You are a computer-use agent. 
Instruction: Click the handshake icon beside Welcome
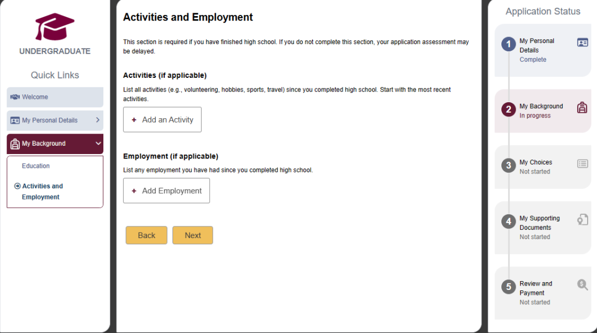[x=15, y=97]
